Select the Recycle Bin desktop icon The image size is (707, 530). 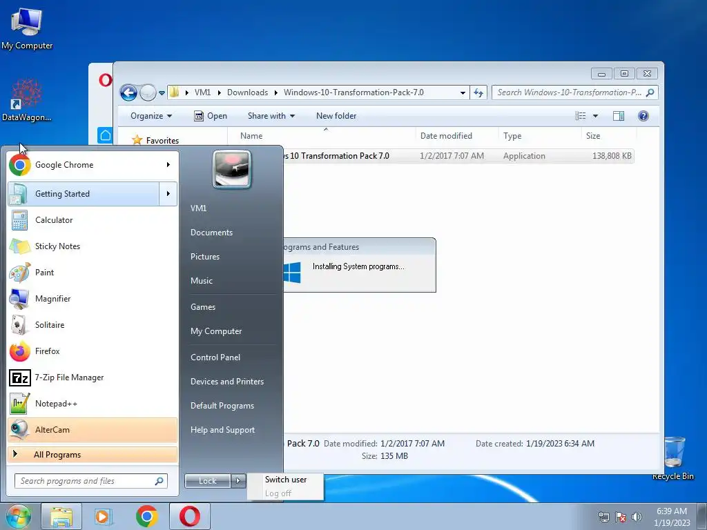(673, 458)
